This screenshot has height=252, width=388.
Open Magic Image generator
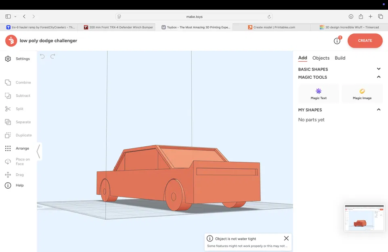[362, 93]
